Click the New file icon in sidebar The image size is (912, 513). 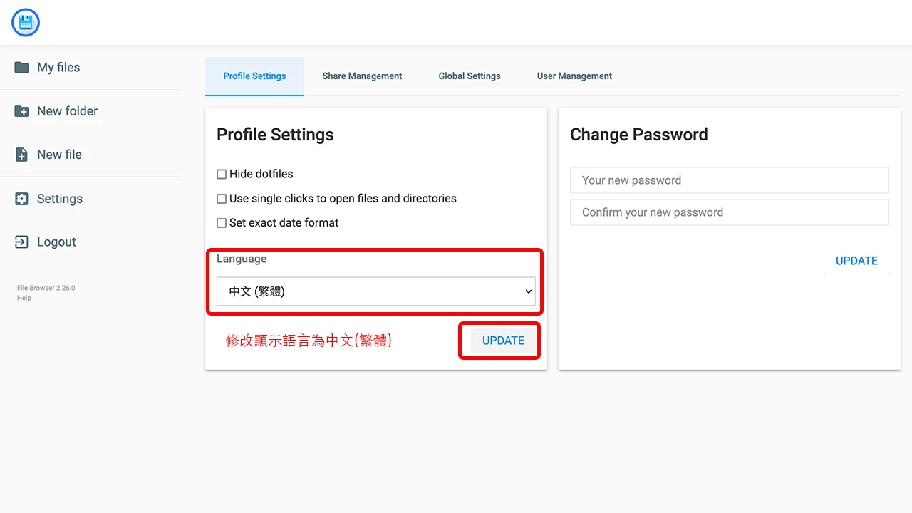coord(21,155)
